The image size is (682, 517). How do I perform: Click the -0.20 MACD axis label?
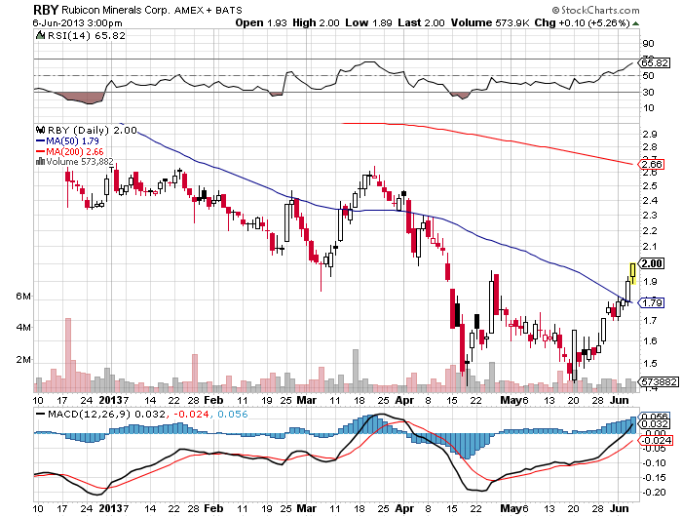654,493
